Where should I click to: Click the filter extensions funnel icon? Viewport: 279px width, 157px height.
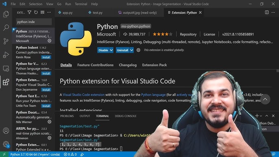[x=29, y=12]
